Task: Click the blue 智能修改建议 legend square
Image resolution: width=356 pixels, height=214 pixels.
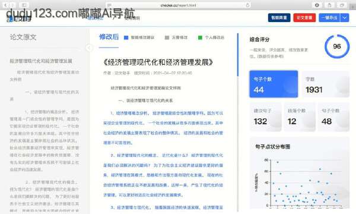Action: [x=126, y=37]
